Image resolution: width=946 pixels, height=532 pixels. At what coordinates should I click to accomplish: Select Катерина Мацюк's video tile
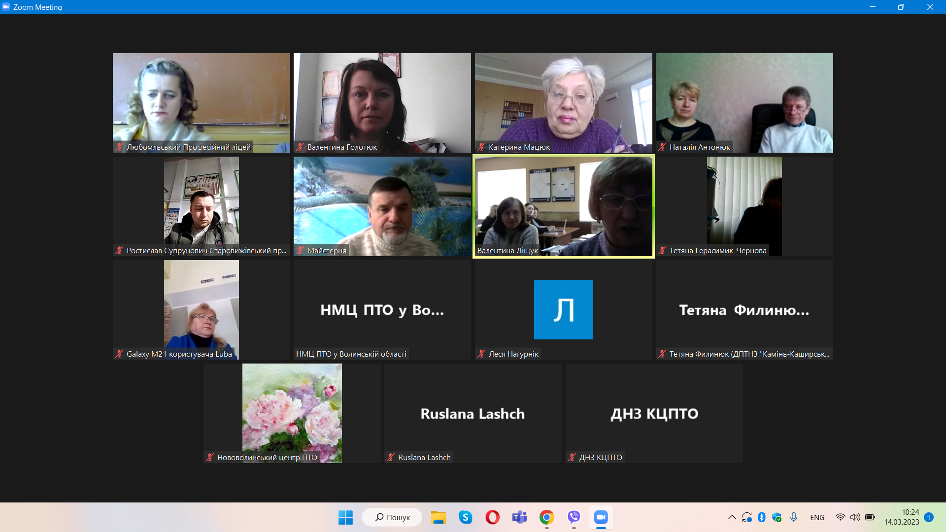pos(563,102)
